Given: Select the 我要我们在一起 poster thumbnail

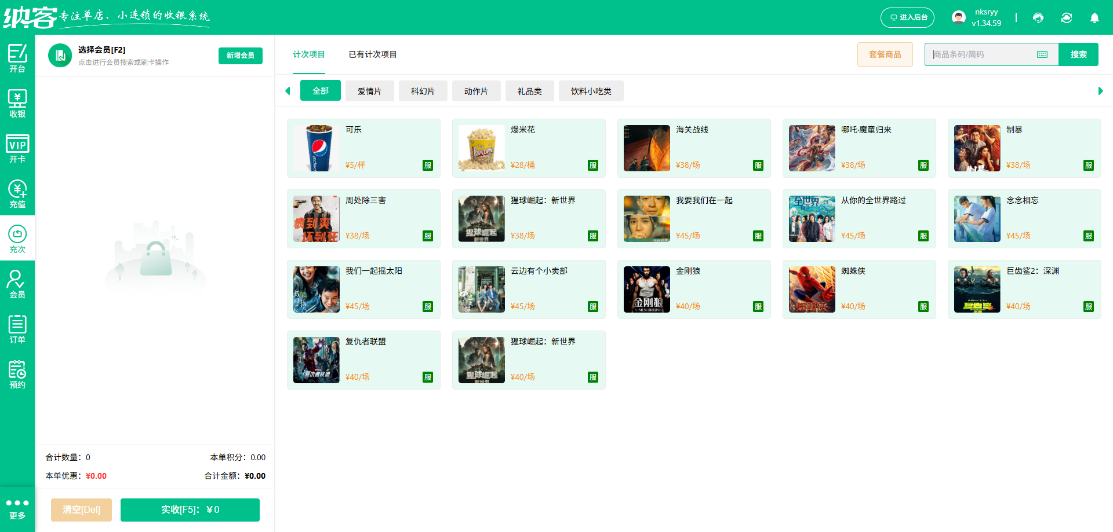Looking at the screenshot, I should click(647, 219).
